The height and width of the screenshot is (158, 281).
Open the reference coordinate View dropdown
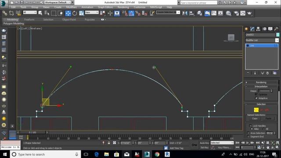click(x=92, y=12)
